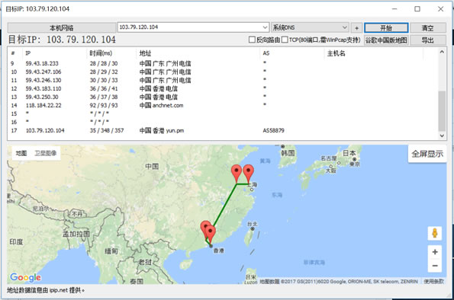
Task: Click the 开始 button to start trace
Action: (x=386, y=28)
